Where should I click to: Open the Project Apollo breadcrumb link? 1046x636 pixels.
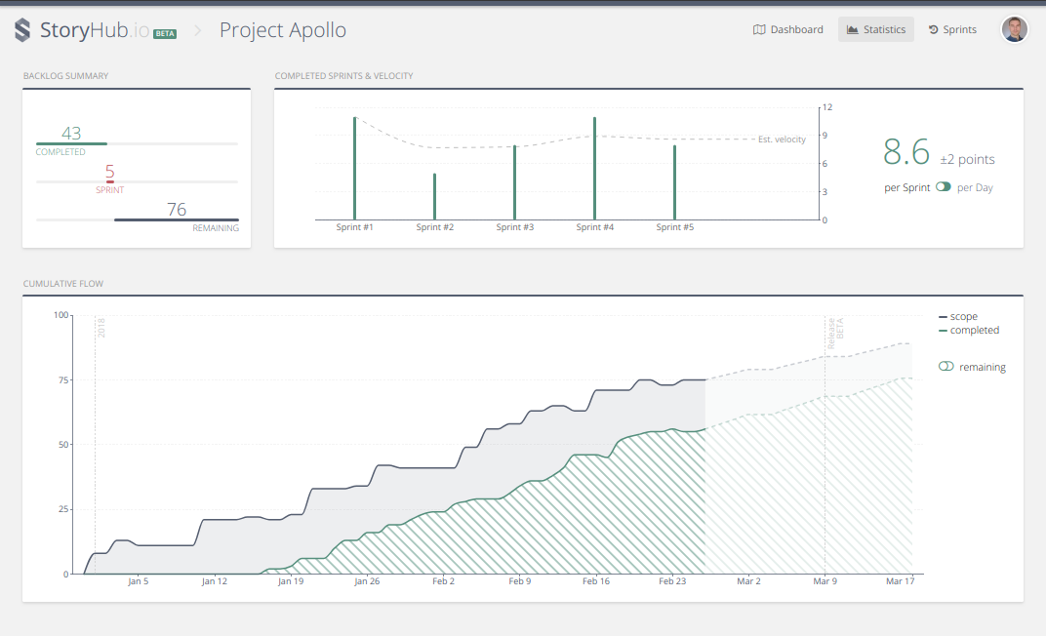tap(283, 30)
